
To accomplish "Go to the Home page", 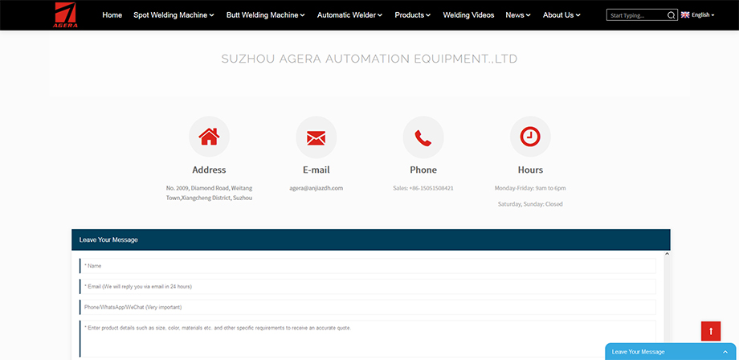I will (112, 15).
